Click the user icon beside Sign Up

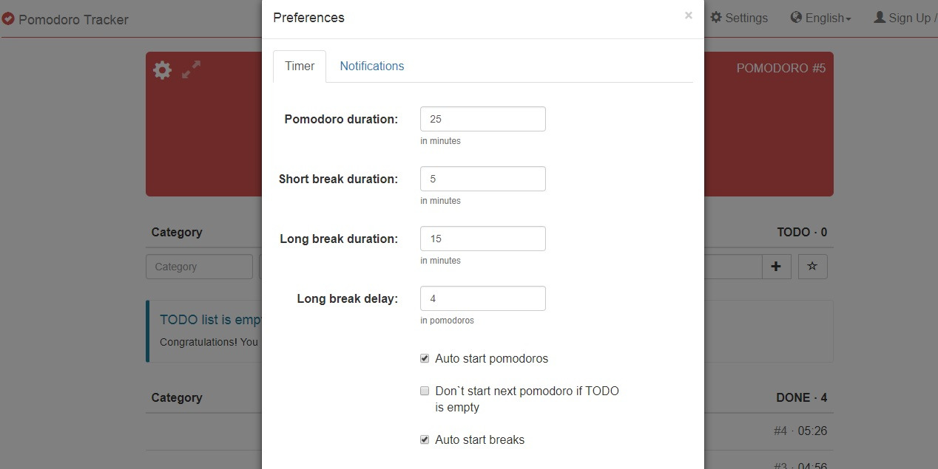point(880,17)
